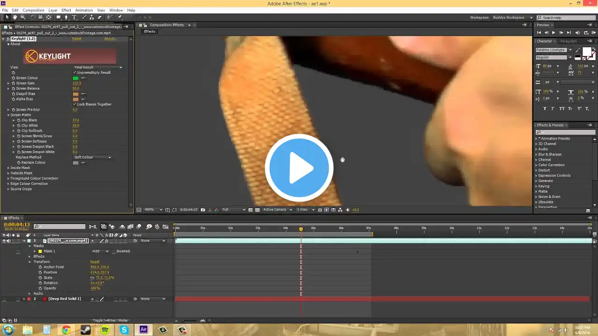The height and width of the screenshot is (336, 598).
Task: Click the Character panel eyedropper
Action: 578,49
